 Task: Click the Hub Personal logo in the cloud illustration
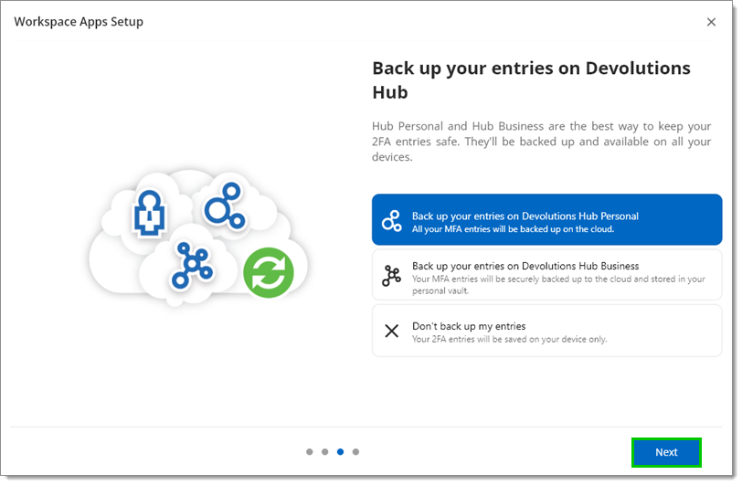pos(225,206)
